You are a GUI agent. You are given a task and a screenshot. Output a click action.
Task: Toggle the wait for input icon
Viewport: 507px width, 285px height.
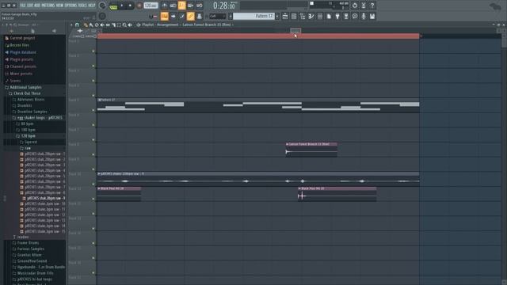[173, 6]
